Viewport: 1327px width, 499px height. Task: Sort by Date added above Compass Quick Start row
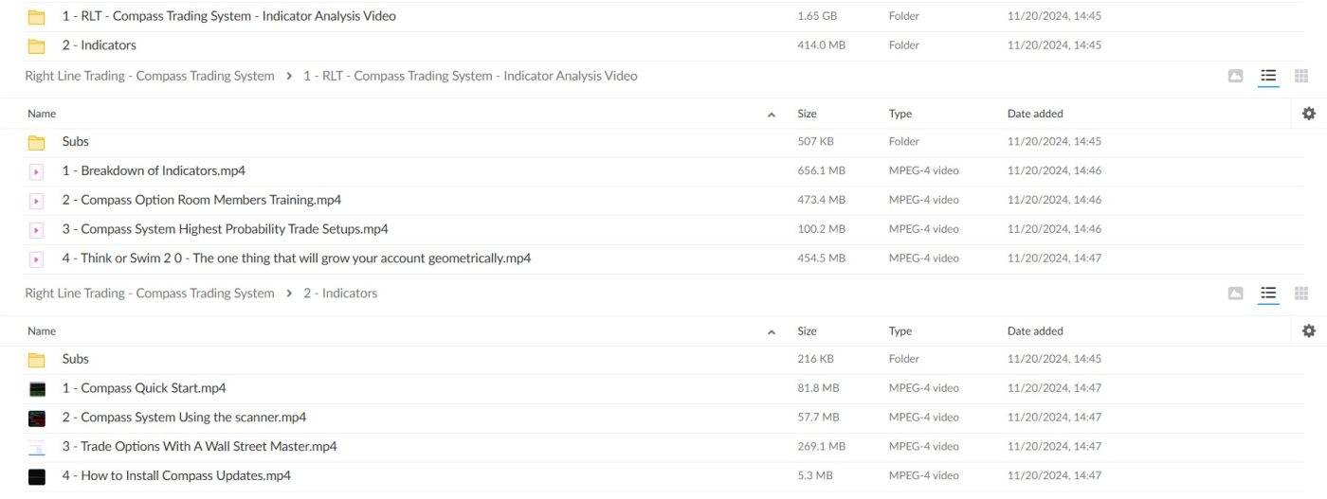click(1035, 331)
